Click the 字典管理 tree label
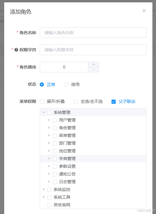 [67, 159]
